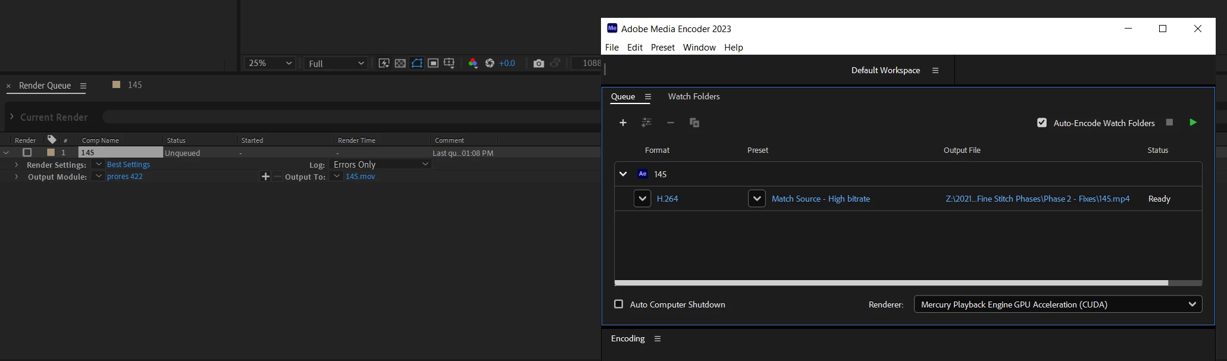Disable Auto-Encode Watch Folders checkbox

pyautogui.click(x=1042, y=123)
